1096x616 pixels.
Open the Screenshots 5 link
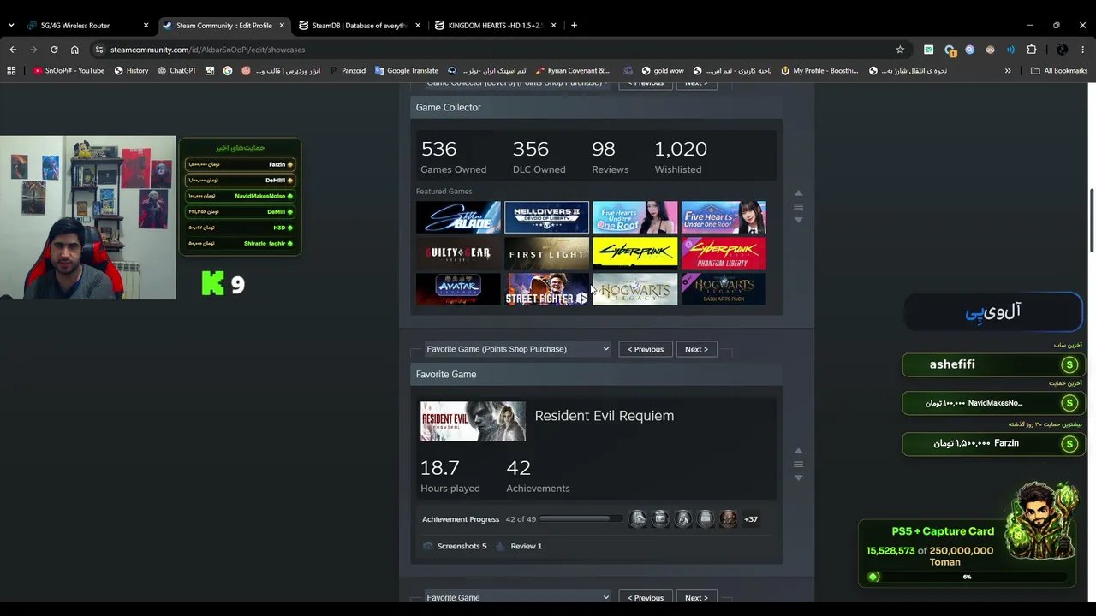point(455,546)
